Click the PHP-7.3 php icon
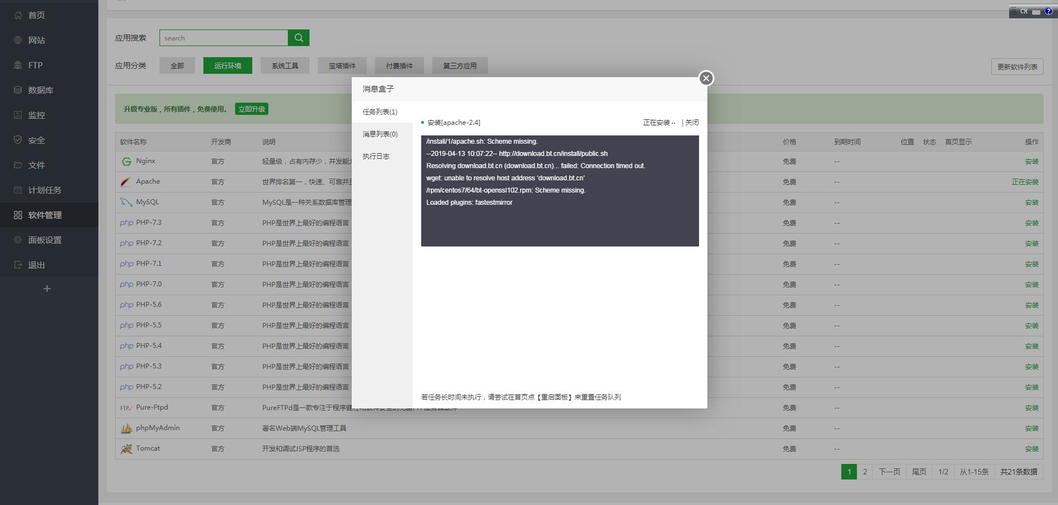The image size is (1058, 505). click(126, 223)
